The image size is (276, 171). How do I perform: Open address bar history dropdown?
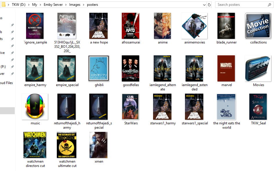point(204,5)
